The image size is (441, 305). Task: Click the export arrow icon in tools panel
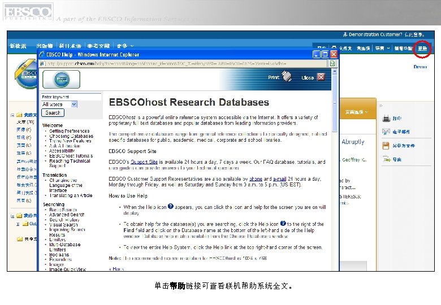click(x=386, y=159)
